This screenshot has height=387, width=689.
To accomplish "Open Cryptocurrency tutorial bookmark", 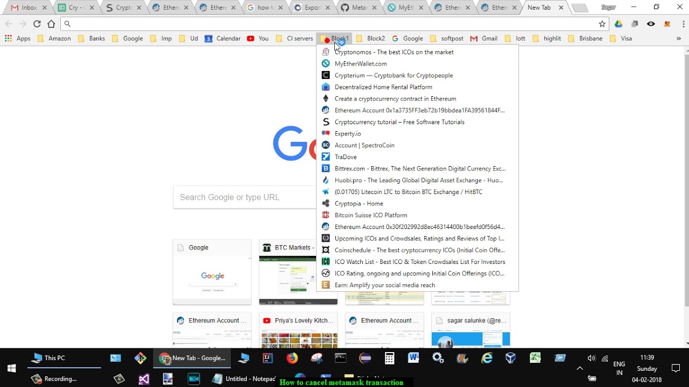I will 417,122.
